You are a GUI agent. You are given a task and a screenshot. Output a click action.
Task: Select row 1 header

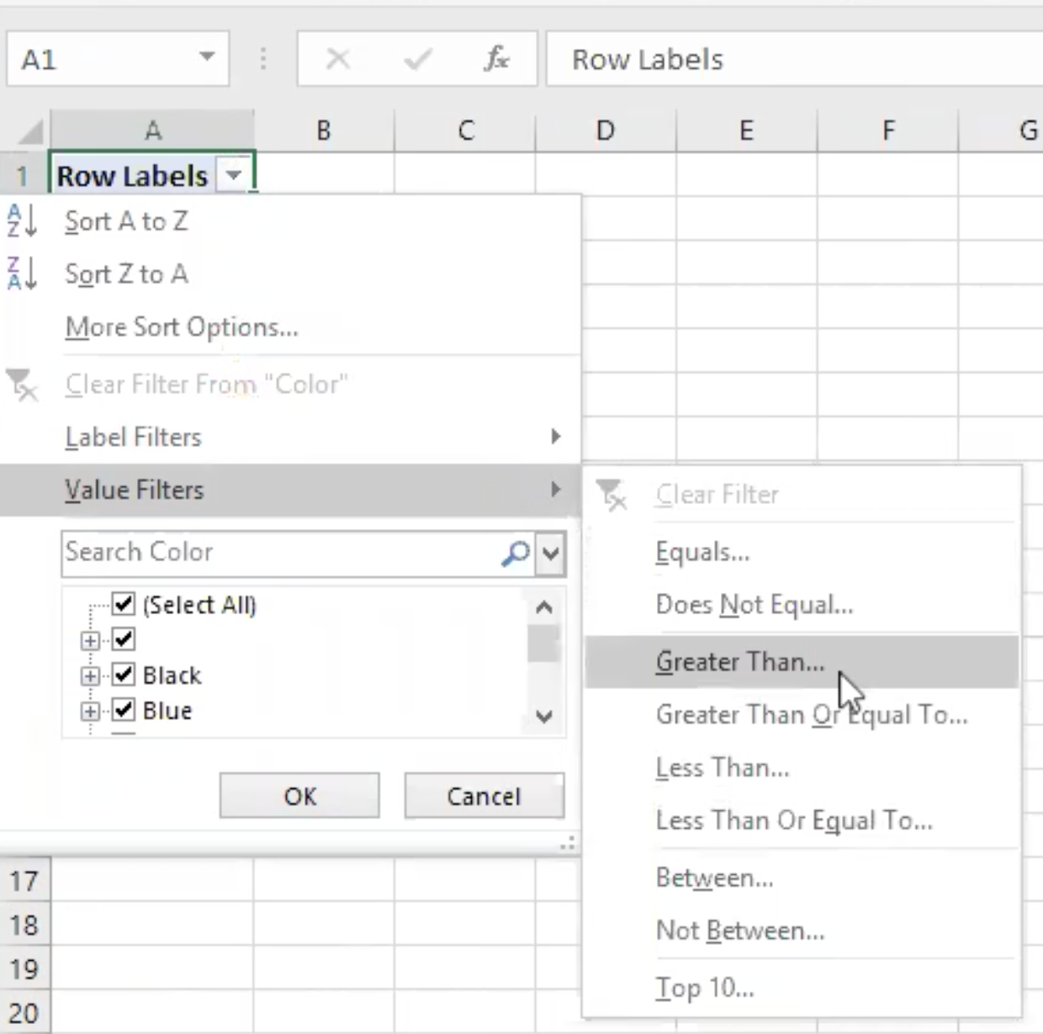[x=24, y=176]
